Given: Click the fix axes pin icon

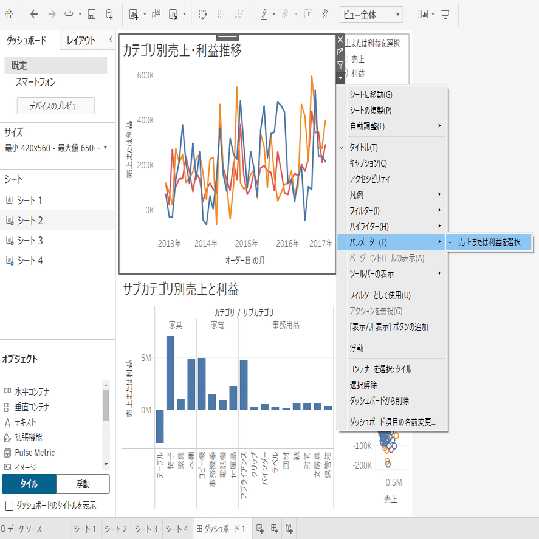Looking at the screenshot, I should point(325,14).
